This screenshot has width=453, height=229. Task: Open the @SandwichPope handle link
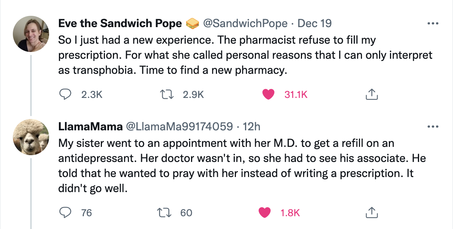(x=245, y=24)
